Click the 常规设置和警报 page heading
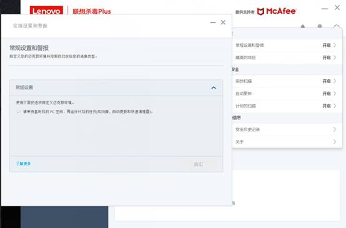 [29, 48]
